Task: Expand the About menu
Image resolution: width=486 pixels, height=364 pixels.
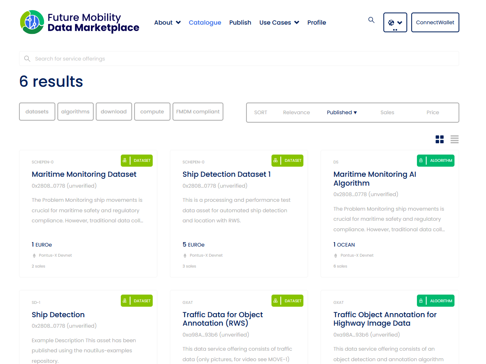Action: coord(167,23)
